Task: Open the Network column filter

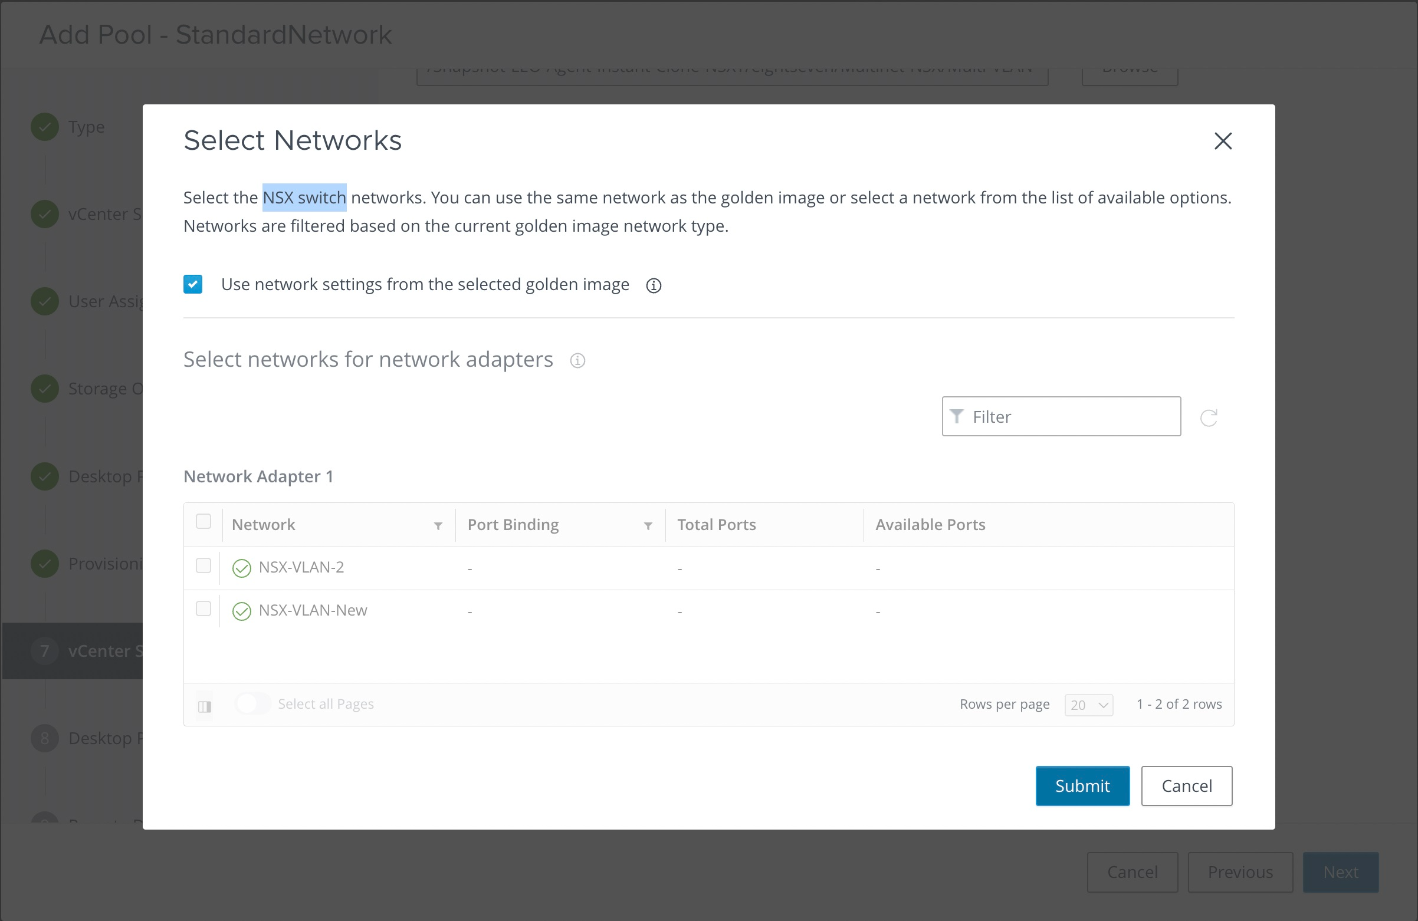Action: (x=438, y=527)
